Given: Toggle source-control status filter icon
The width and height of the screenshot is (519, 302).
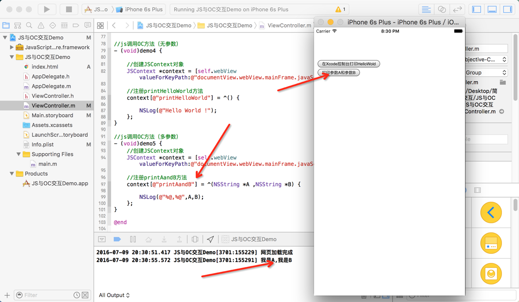Looking at the screenshot, I should pyautogui.click(x=85, y=295).
